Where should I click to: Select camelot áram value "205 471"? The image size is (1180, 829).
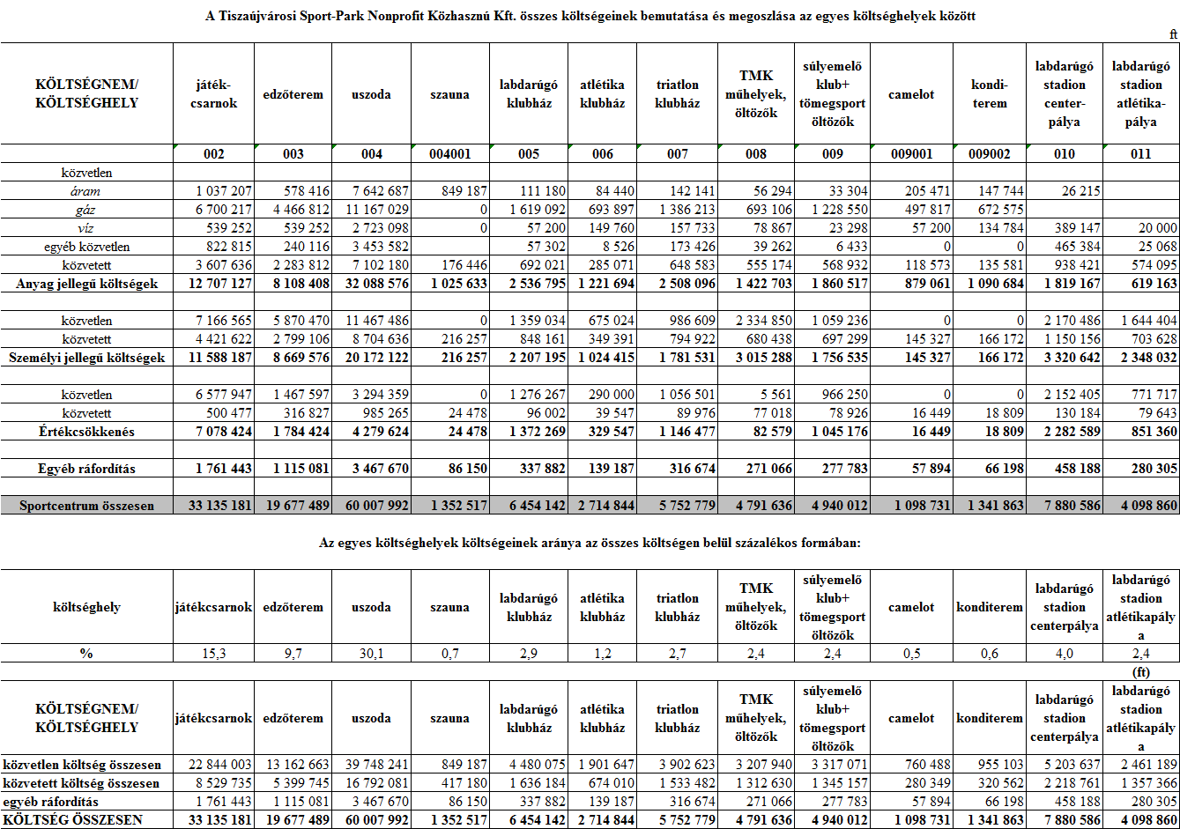(x=925, y=191)
